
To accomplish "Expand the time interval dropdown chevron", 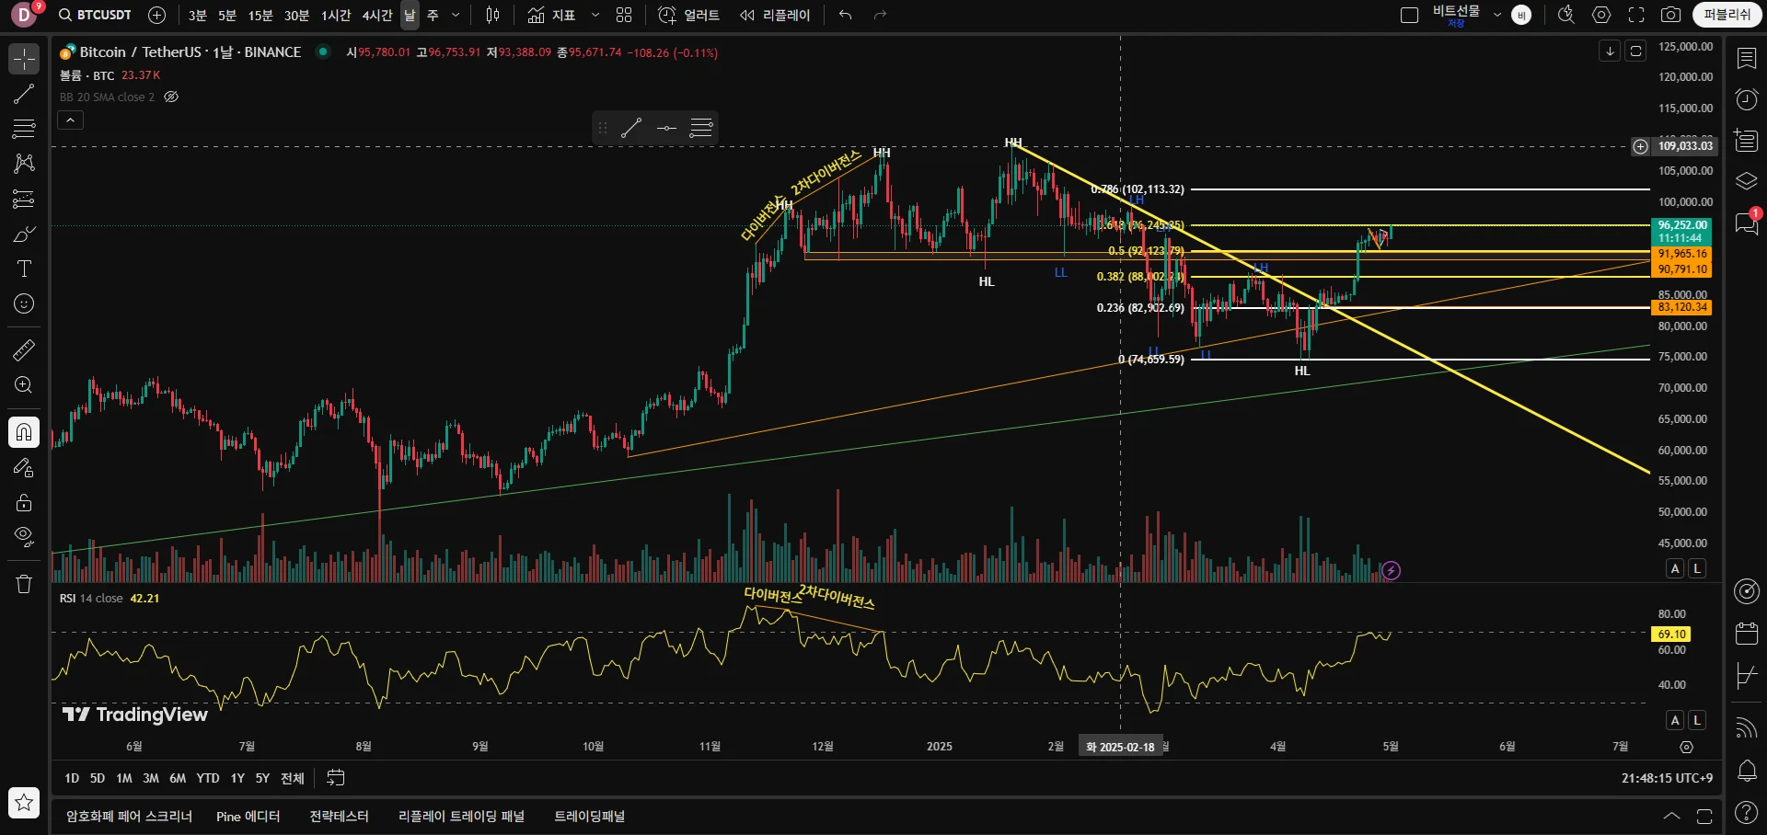I will click(456, 15).
